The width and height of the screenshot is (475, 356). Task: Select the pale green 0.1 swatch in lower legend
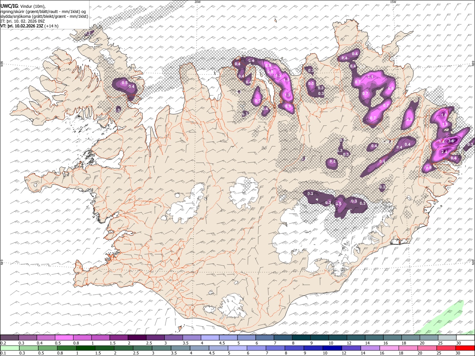point(9,348)
